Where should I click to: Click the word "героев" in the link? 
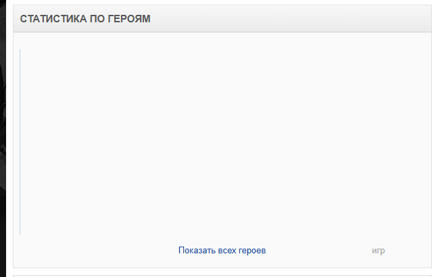point(253,251)
